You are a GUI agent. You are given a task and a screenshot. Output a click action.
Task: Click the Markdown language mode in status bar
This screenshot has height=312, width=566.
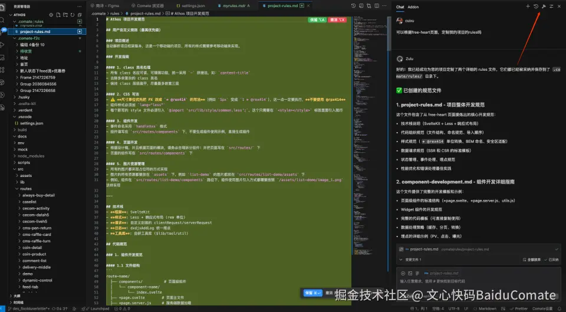488,308
